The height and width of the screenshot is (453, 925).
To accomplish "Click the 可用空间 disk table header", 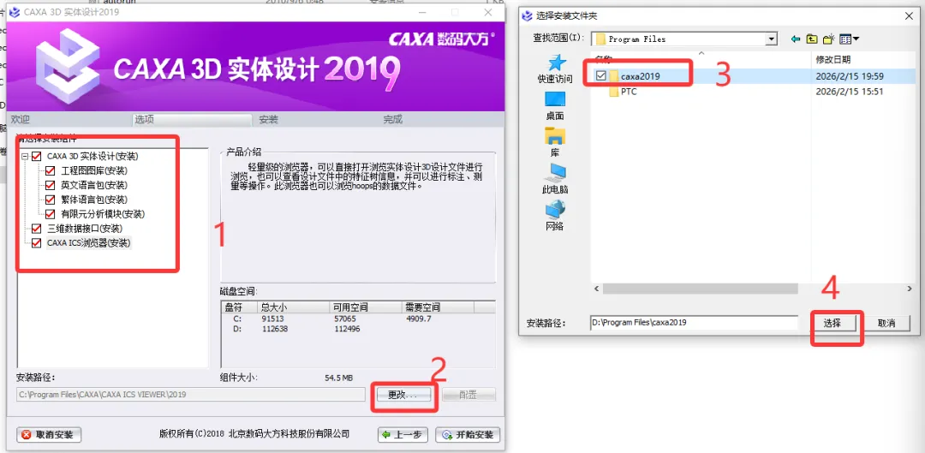I will pos(365,307).
